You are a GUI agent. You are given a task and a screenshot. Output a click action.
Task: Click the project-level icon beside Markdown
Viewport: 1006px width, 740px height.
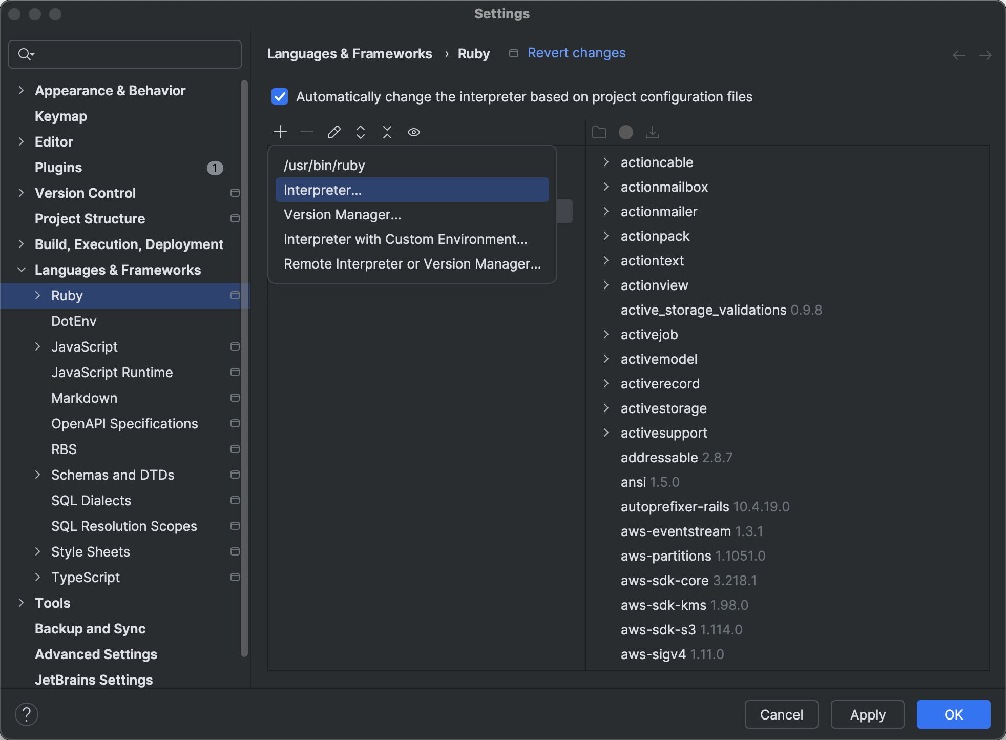tap(235, 398)
